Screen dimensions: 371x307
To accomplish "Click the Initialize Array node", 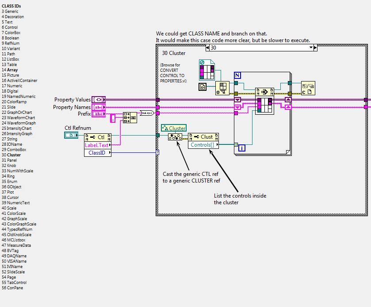I will [222, 88].
